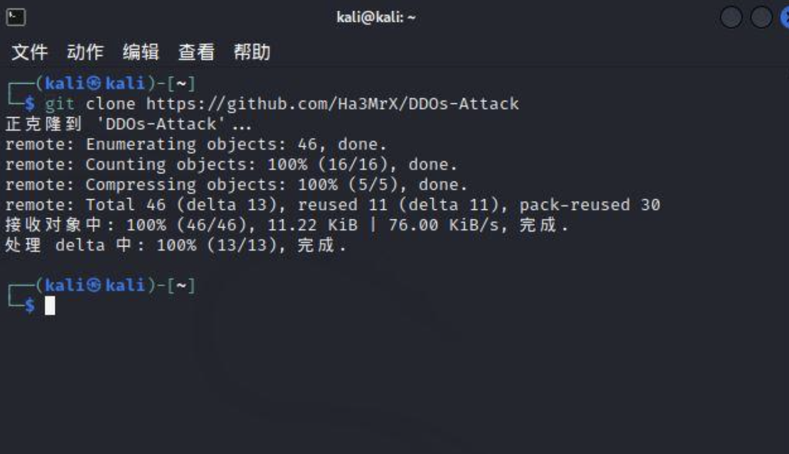Open the 编辑 menu

click(140, 52)
